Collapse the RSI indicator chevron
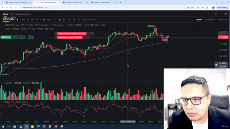Image resolution: width=230 pixels, height=129 pixels. (3, 102)
